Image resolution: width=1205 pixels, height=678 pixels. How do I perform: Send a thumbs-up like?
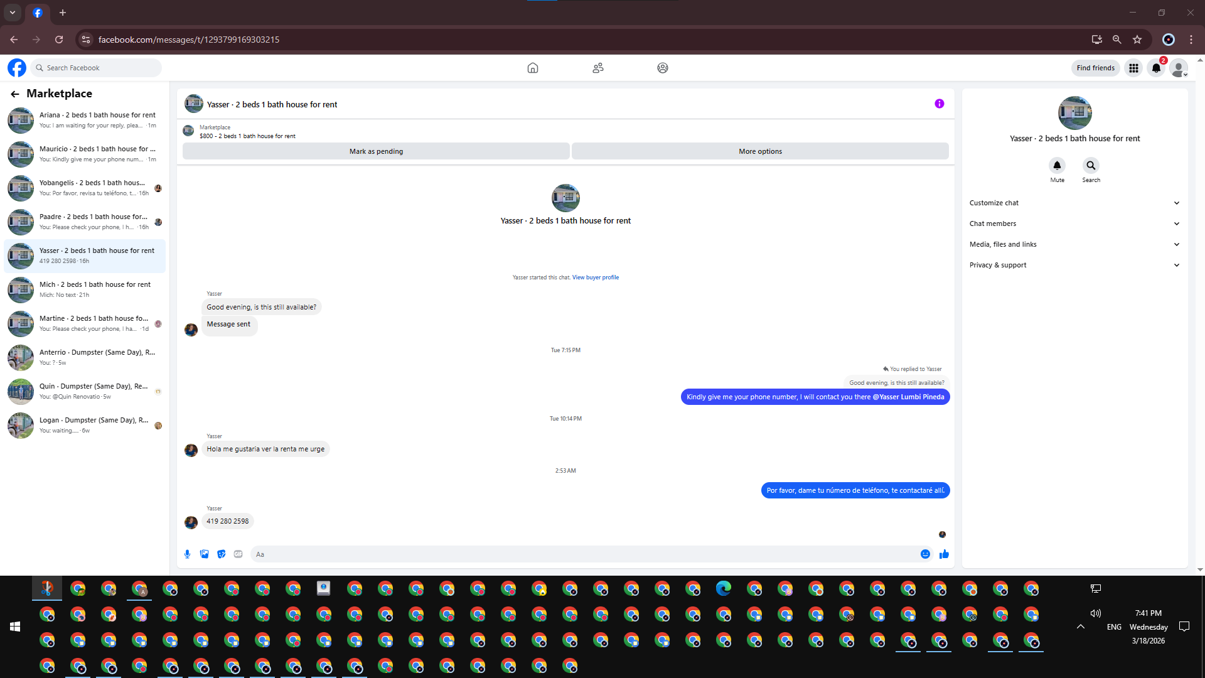[944, 554]
